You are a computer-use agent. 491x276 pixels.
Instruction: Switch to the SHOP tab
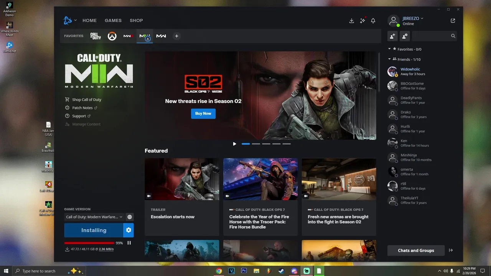136,20
